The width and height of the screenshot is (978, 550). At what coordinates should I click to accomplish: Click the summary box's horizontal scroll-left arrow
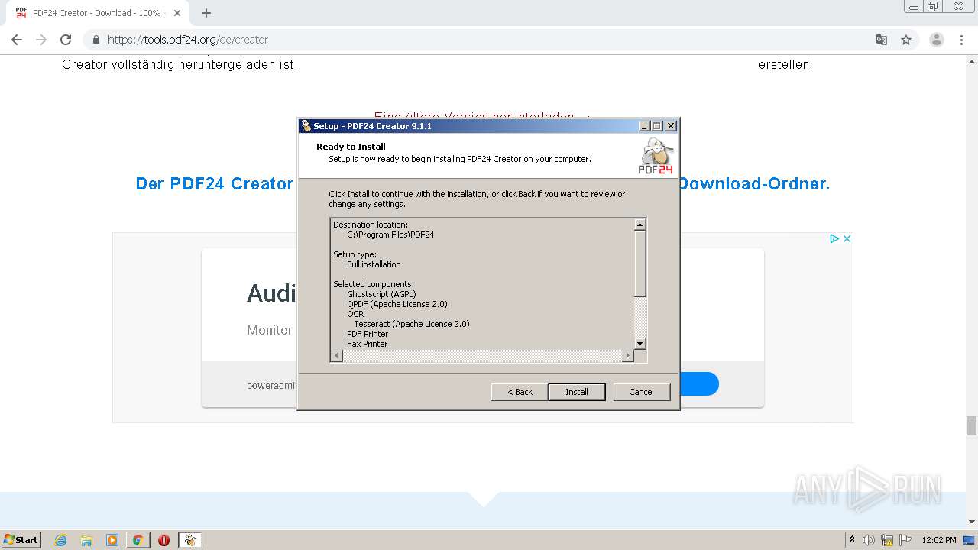click(336, 355)
